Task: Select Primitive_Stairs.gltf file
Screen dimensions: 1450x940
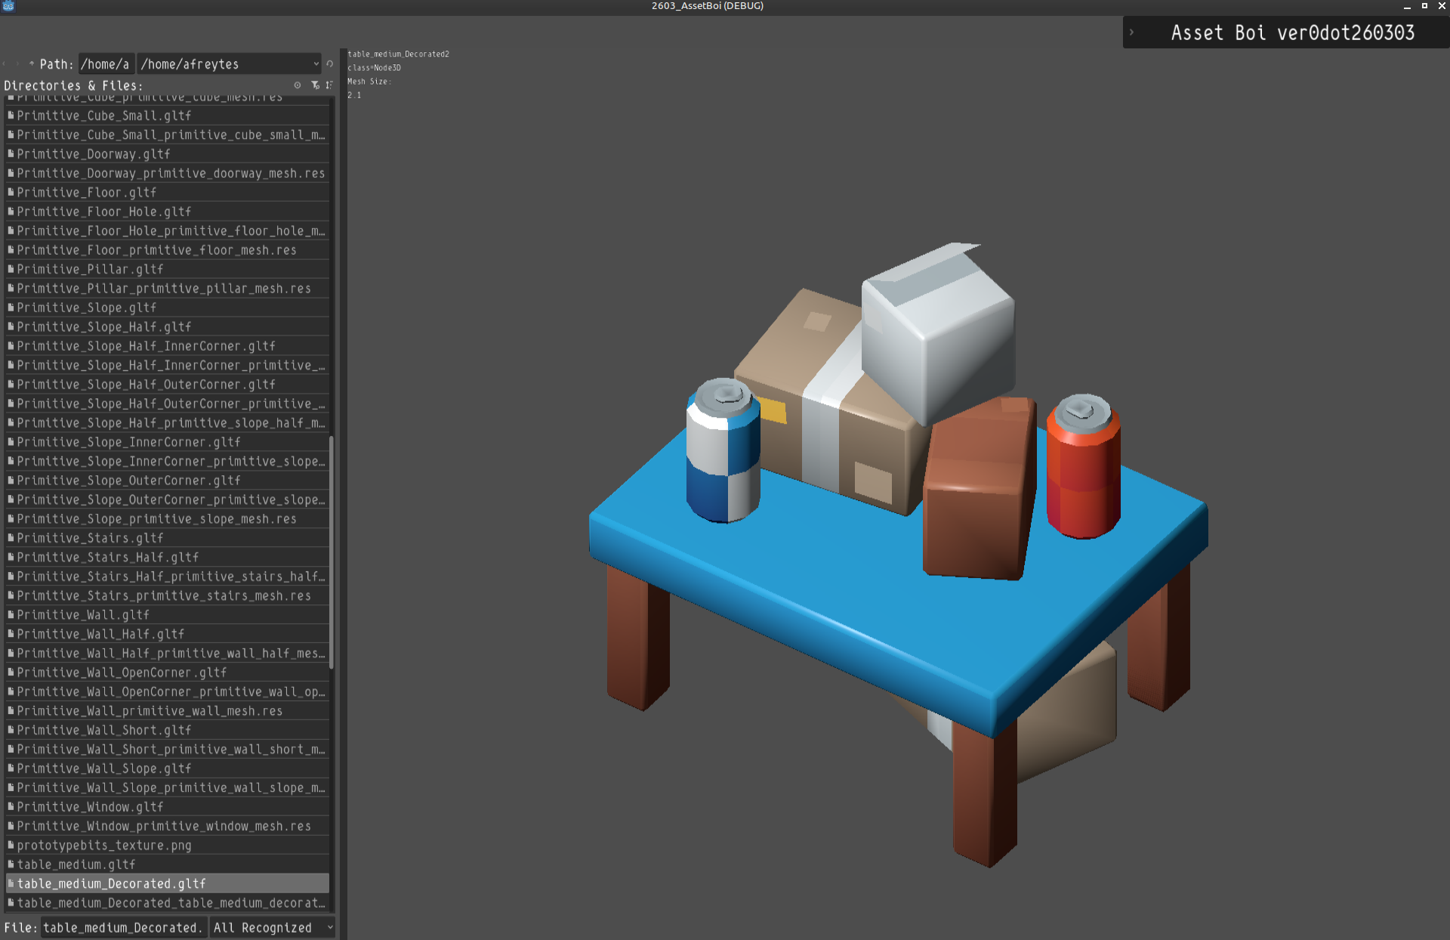Action: coord(90,538)
